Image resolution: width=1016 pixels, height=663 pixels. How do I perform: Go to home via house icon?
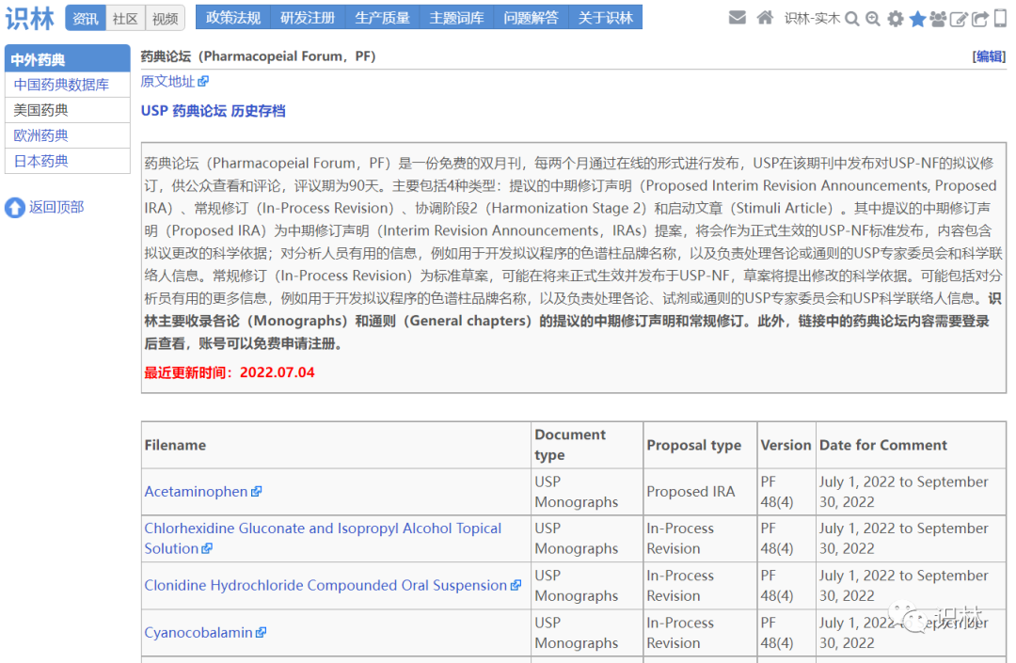click(765, 18)
